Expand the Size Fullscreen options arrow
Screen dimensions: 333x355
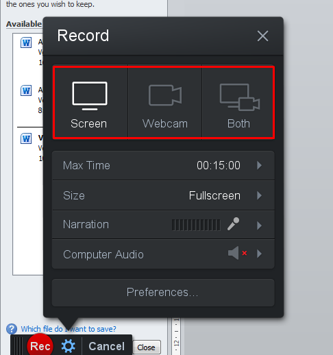[259, 195]
